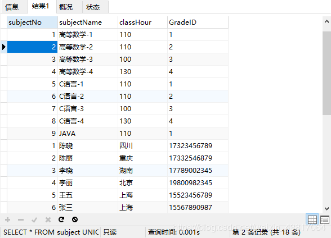Viewport: 331px width, 238px height.
Task: Click the subjectName column header
Action: click(88, 22)
